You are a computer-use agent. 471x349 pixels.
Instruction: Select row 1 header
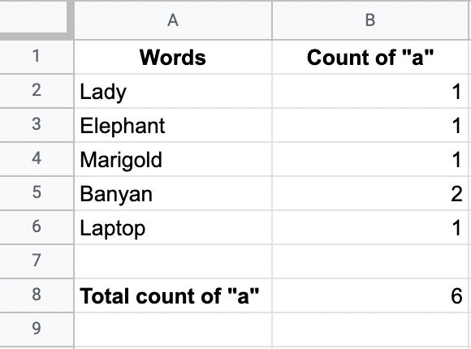click(37, 57)
